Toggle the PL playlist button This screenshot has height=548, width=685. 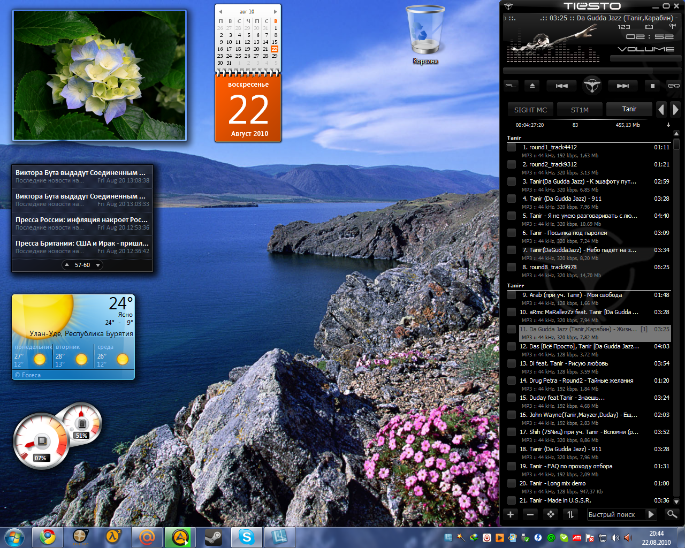coord(511,86)
